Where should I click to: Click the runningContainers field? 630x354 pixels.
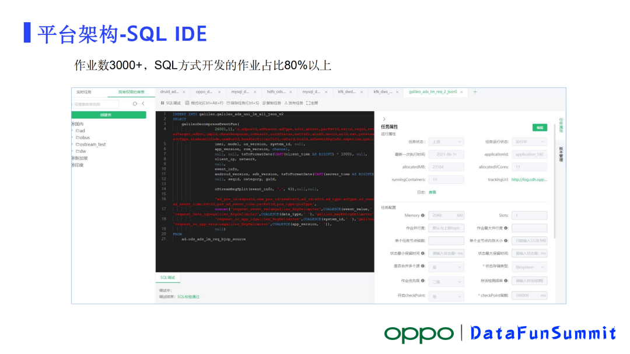pyautogui.click(x=446, y=180)
